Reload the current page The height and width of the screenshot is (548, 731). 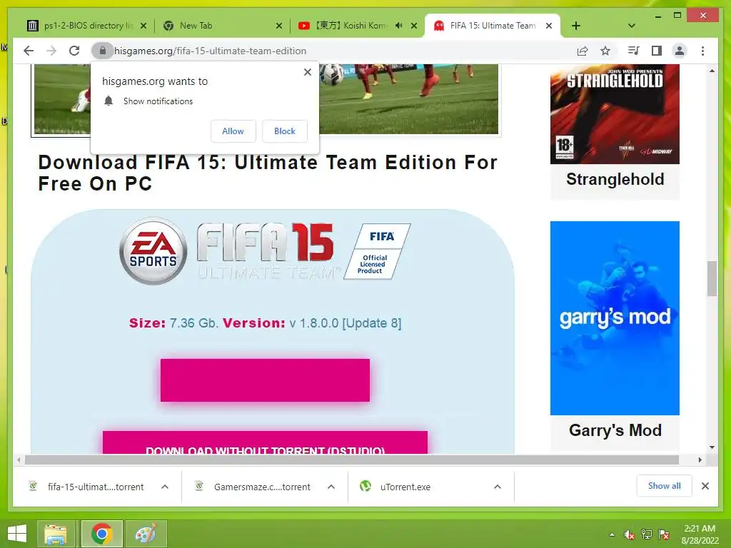pyautogui.click(x=74, y=51)
